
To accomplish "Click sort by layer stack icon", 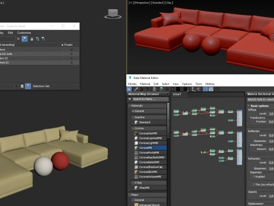I will click(x=22, y=86).
